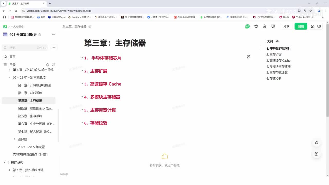Screen dimensions: 329x185
Task: Jump to outline item 5. 主存带宽计算
Action: tap(277, 72)
